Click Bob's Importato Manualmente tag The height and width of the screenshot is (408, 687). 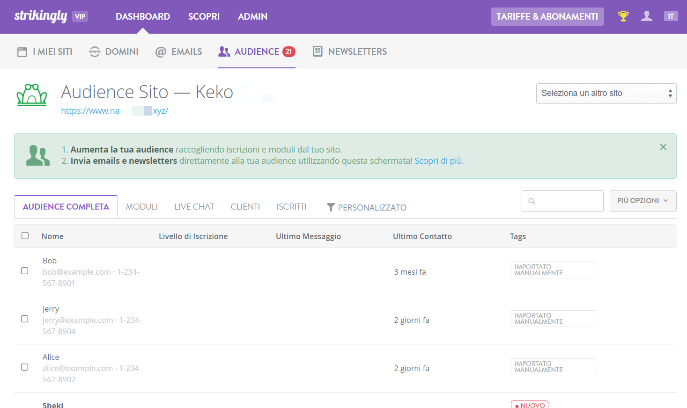pos(553,270)
